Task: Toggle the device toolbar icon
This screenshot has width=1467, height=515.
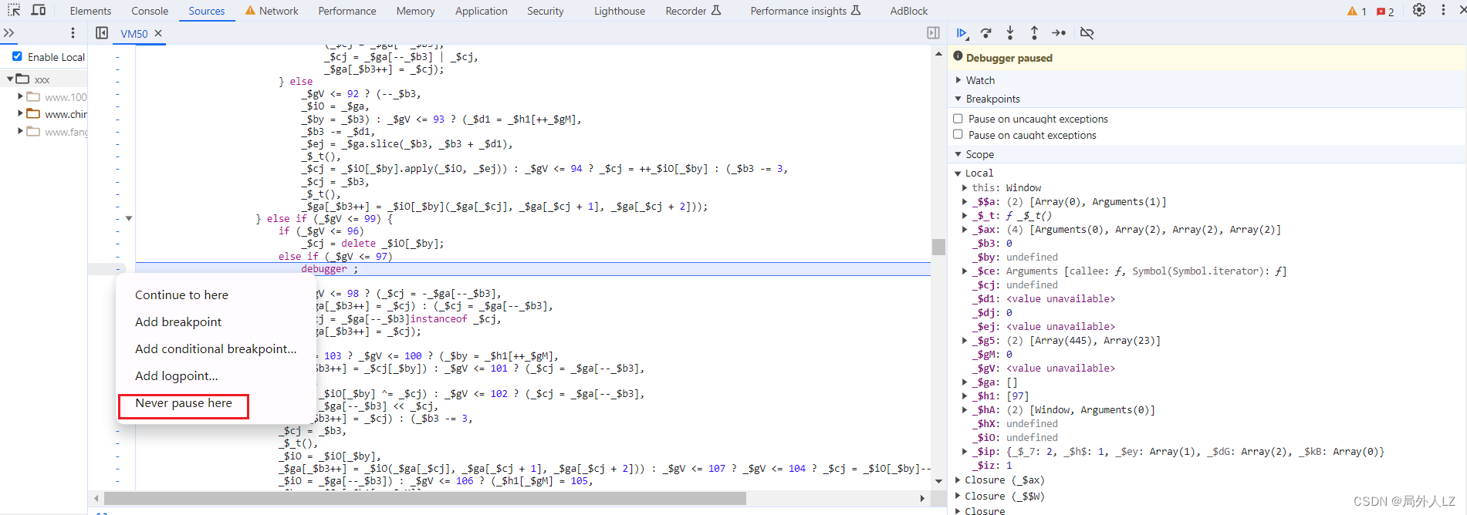Action: (39, 10)
